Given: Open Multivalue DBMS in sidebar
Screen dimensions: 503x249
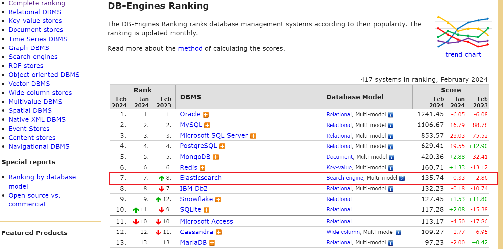Looking at the screenshot, I should coord(35,102).
